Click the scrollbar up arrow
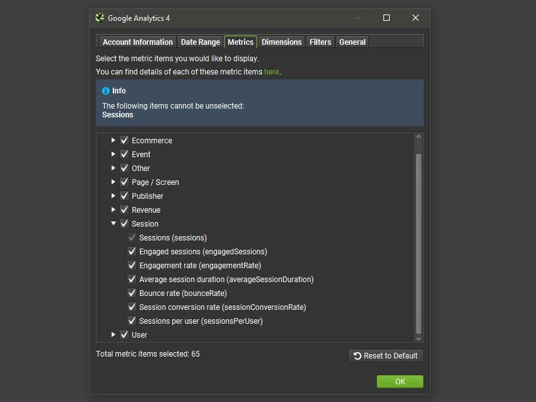 pos(419,137)
